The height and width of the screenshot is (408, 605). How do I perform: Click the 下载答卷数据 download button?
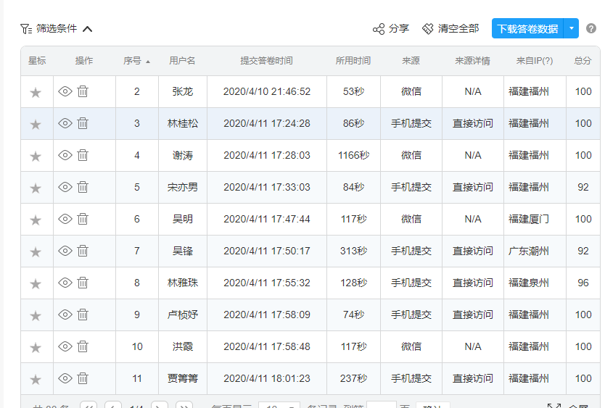click(x=527, y=29)
